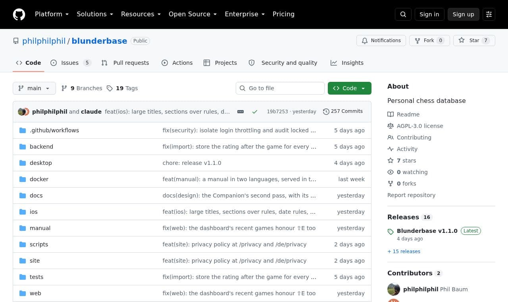Open the search magnifier icon
Screen dimensions: 508x302
[403, 14]
